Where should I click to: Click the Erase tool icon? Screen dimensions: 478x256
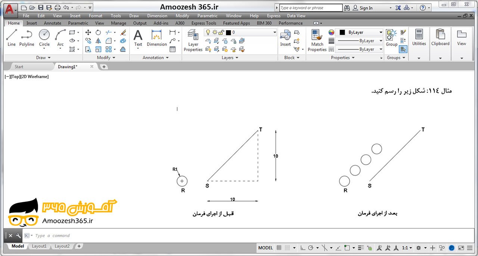pyautogui.click(x=123, y=33)
